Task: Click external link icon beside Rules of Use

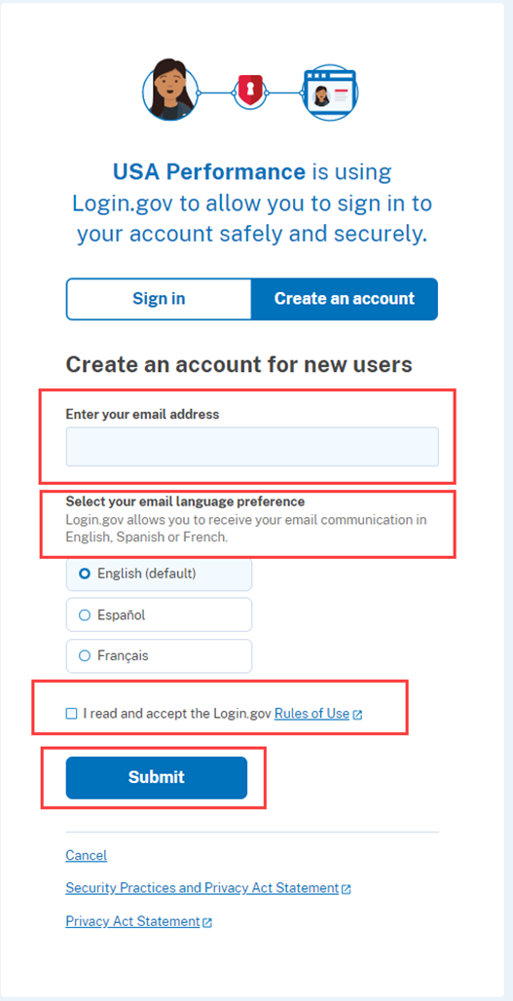Action: (357, 715)
